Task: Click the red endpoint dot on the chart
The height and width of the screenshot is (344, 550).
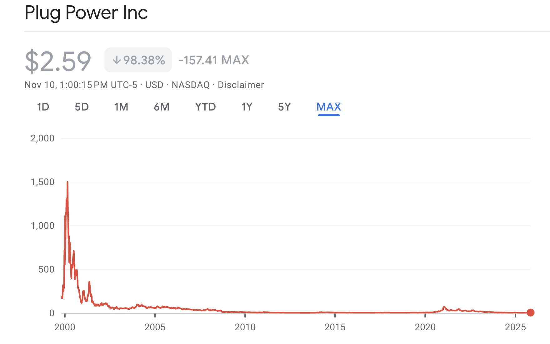Action: (x=530, y=312)
